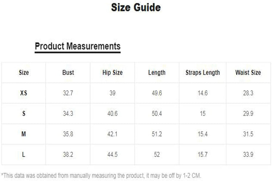
Task: Click the Bust column header
Action: click(x=68, y=73)
